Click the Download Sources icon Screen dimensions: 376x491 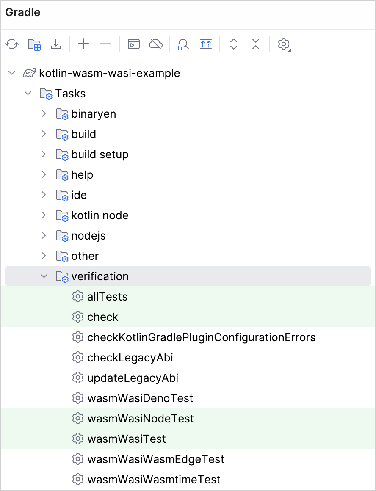coord(56,44)
